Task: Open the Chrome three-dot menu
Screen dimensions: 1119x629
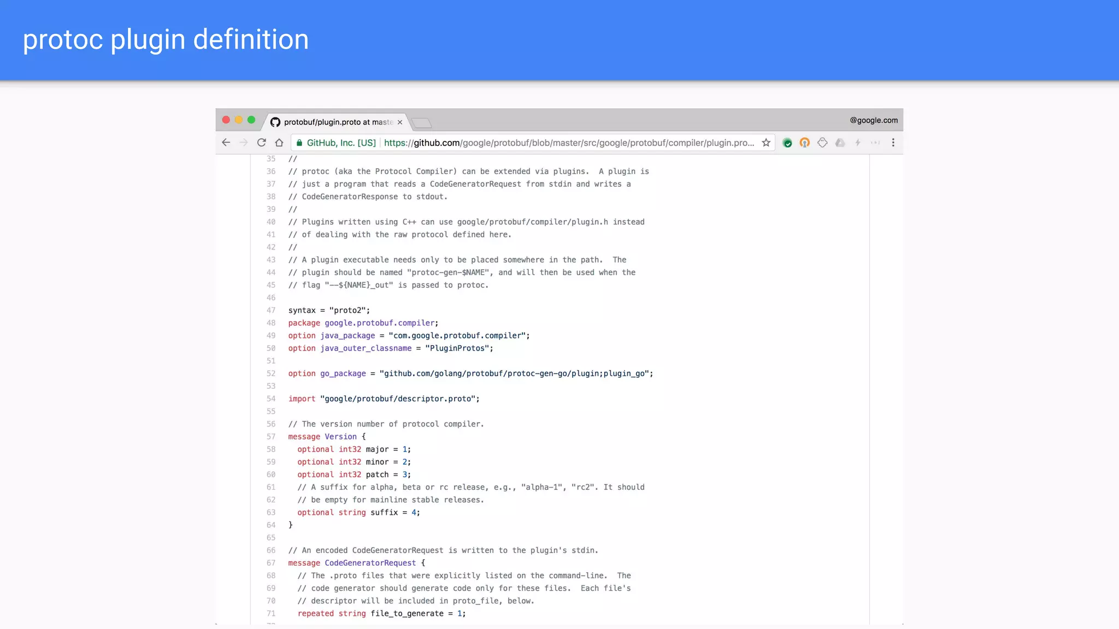Action: [893, 143]
